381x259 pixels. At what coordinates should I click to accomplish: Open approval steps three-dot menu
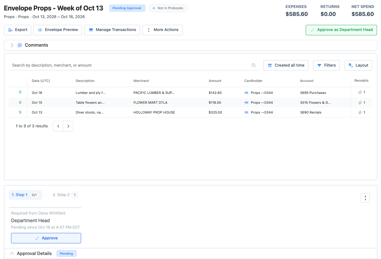pos(365,198)
